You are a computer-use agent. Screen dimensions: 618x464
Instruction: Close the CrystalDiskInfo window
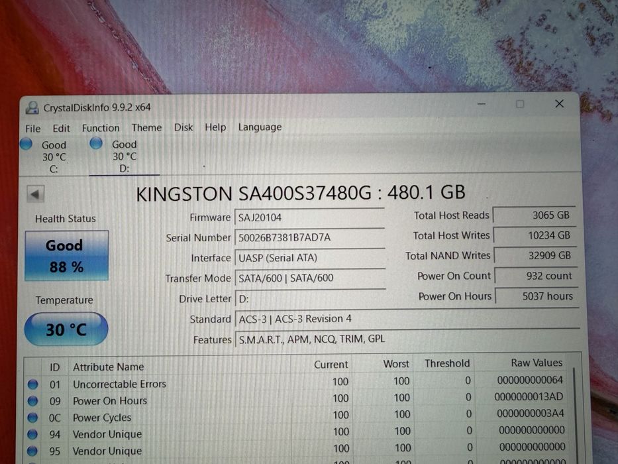coord(559,103)
